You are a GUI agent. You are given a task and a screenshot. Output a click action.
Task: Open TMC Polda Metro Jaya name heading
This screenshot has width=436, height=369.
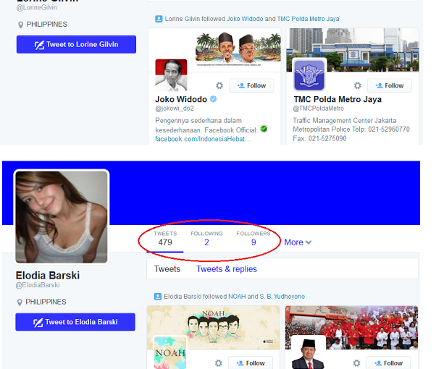click(x=338, y=99)
